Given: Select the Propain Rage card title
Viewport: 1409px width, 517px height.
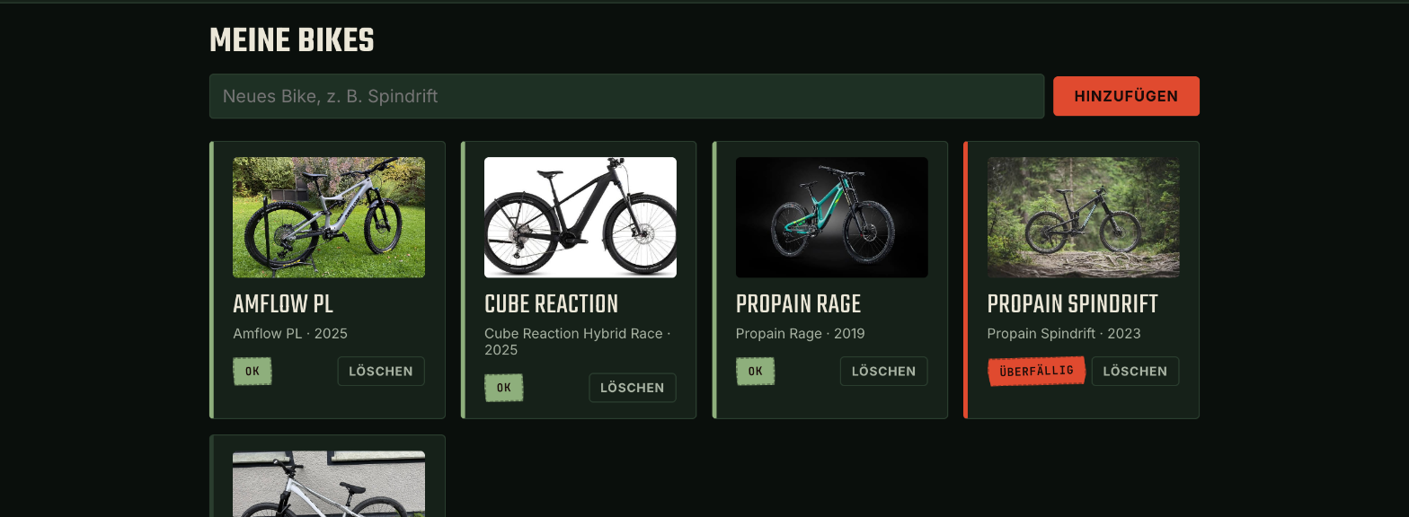Looking at the screenshot, I should click(799, 304).
